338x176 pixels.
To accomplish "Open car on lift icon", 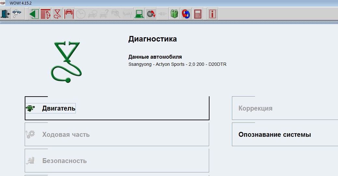I will click(x=69, y=14).
